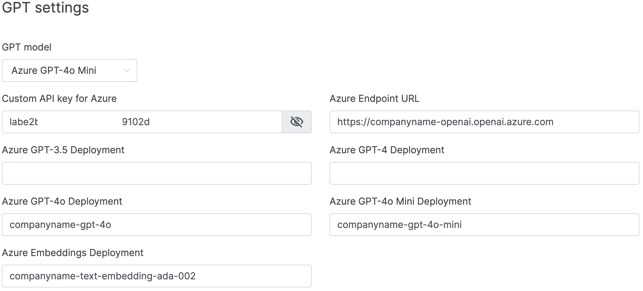Edit the Azure Embeddings Deployment field
The image size is (643, 291).
[157, 276]
